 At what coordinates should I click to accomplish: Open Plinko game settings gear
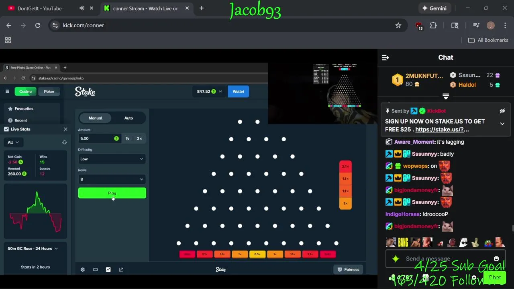pyautogui.click(x=83, y=270)
